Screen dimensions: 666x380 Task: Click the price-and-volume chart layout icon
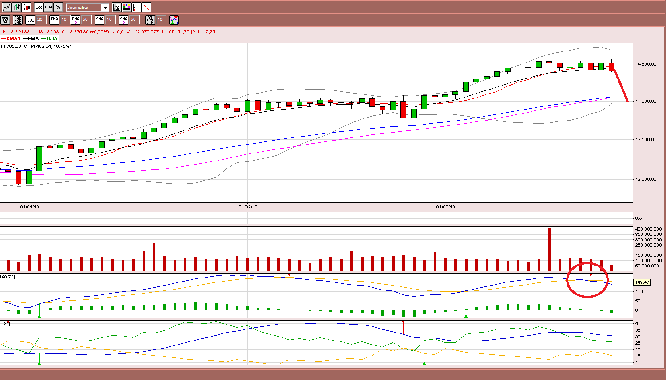click(x=136, y=7)
